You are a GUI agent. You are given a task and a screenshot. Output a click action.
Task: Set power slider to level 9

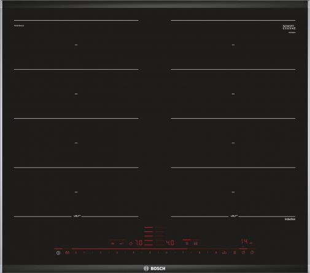coord(216,253)
